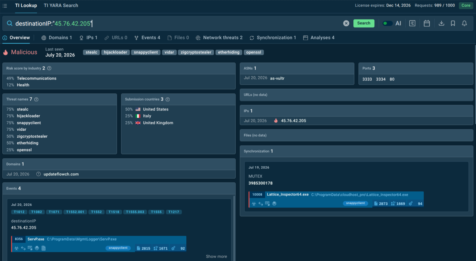Open IP 45.76.42.205 in IPs panel

[294, 121]
